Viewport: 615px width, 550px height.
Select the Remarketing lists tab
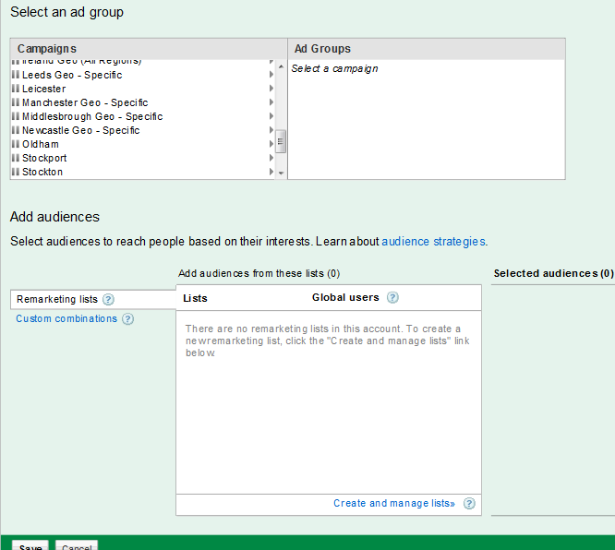pyautogui.click(x=57, y=299)
